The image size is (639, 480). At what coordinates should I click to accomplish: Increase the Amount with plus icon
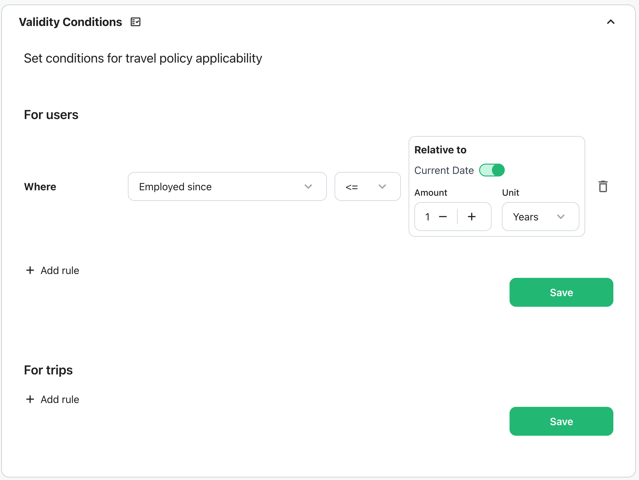coord(471,217)
